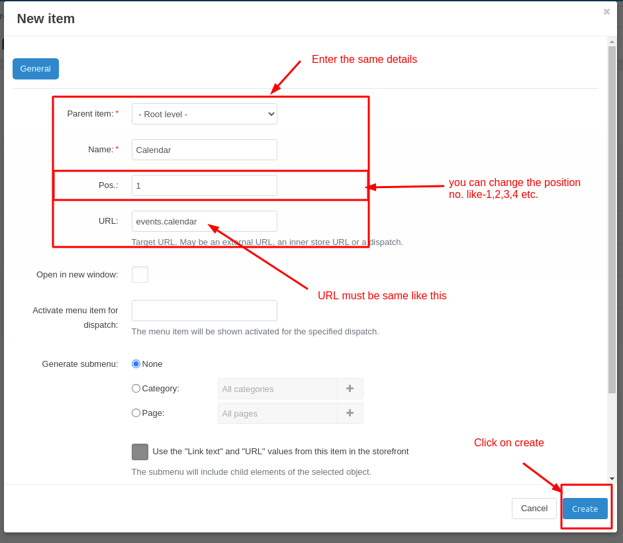Select the Category radio button
Image resolution: width=623 pixels, height=543 pixels.
click(136, 389)
